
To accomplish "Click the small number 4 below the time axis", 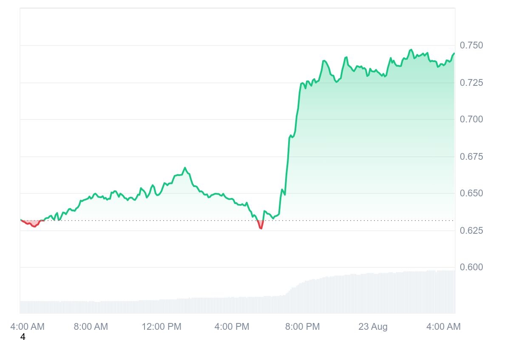I will [x=23, y=337].
